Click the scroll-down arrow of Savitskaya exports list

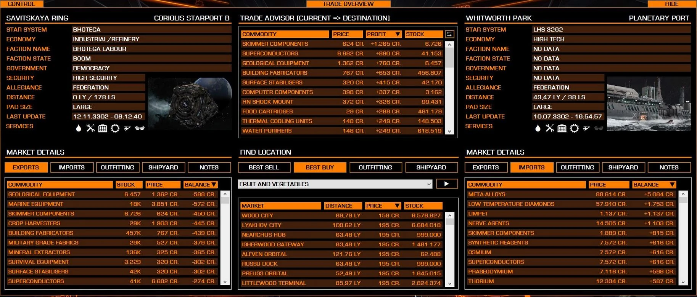pyautogui.click(x=225, y=282)
